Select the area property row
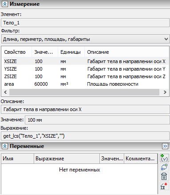The height and width of the screenshot is (195, 170). click(85, 84)
